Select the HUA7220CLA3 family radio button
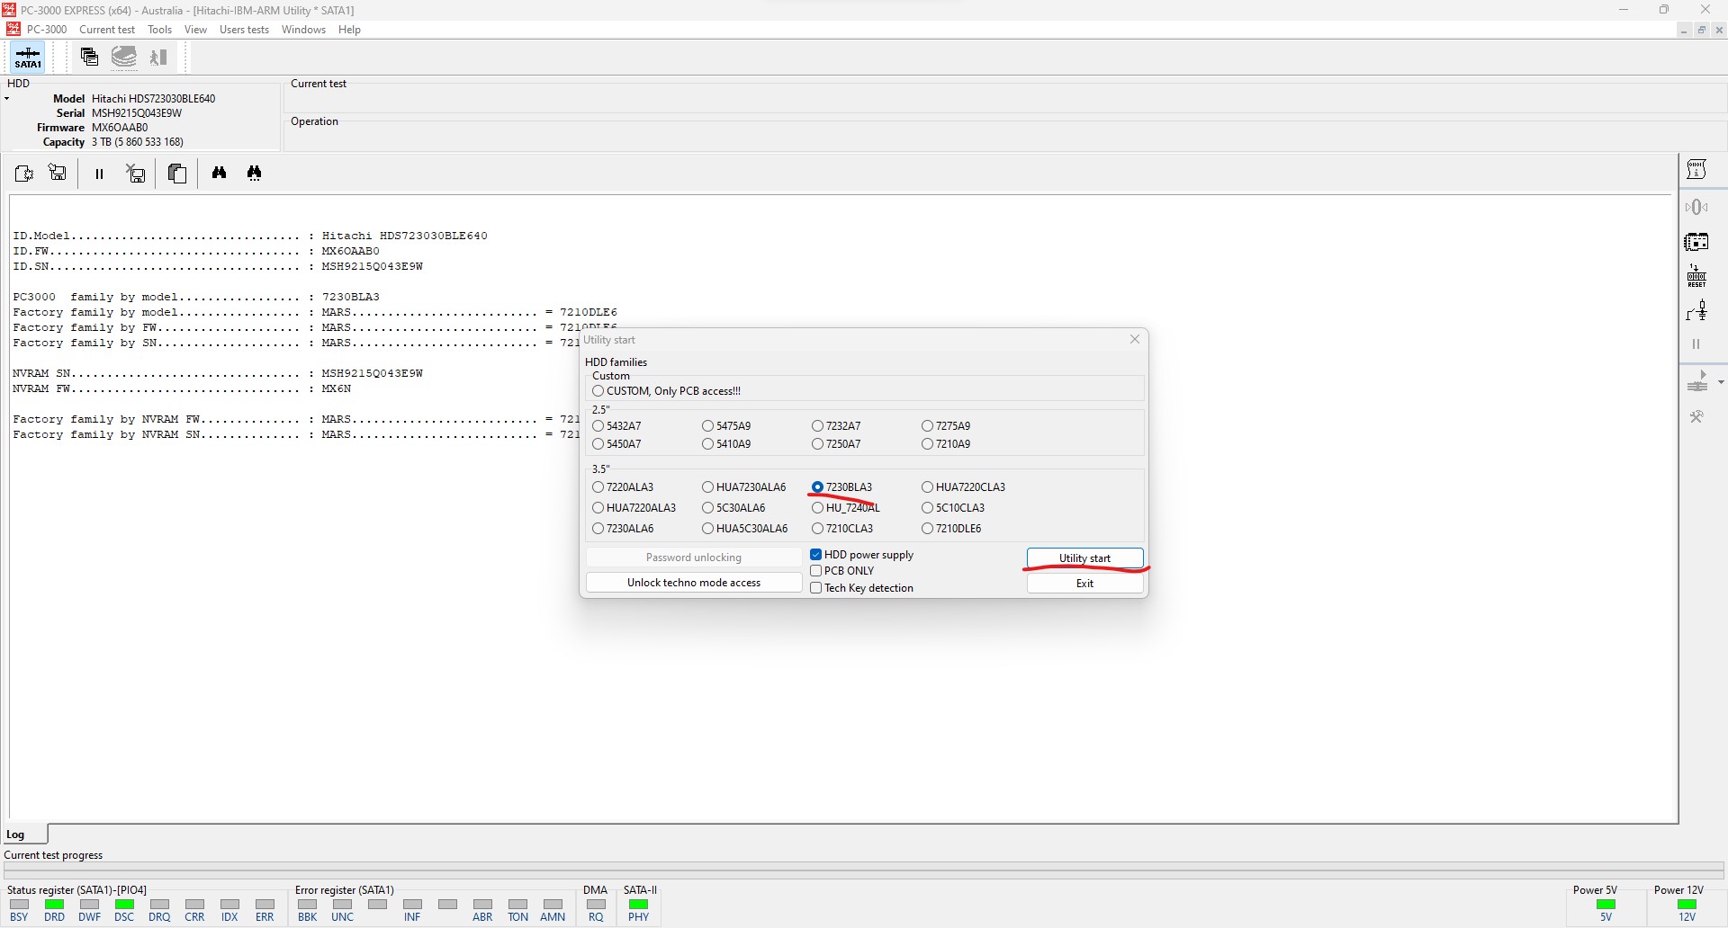Image resolution: width=1728 pixels, height=928 pixels. 927,486
